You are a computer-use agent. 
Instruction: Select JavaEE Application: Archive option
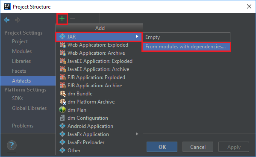point(99,69)
